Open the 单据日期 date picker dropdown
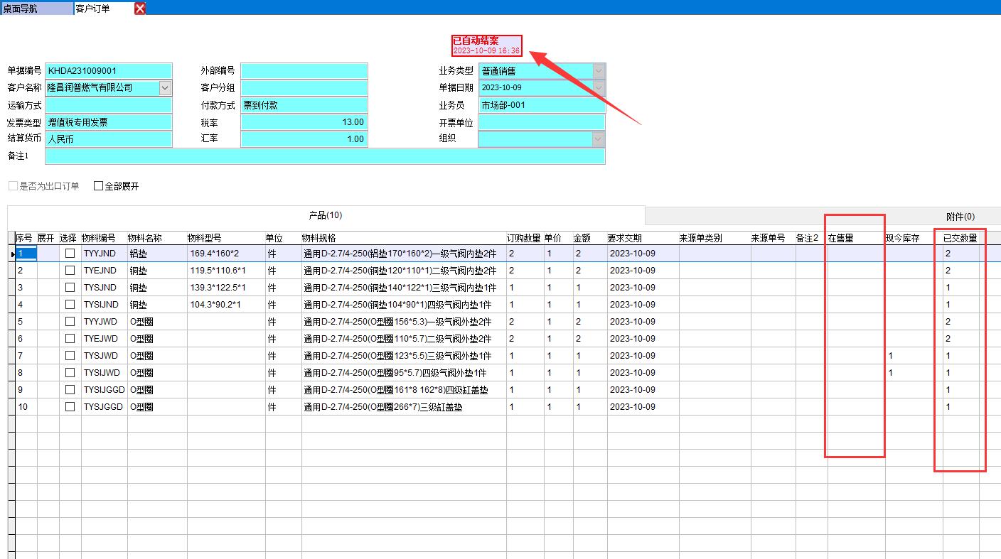The height and width of the screenshot is (559, 1001). coord(599,88)
